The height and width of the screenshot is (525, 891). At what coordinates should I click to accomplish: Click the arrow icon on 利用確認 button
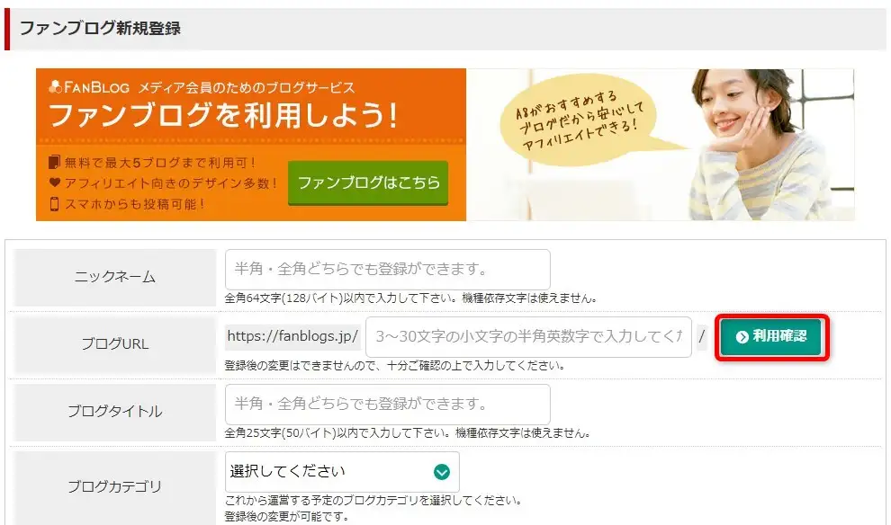pyautogui.click(x=742, y=337)
